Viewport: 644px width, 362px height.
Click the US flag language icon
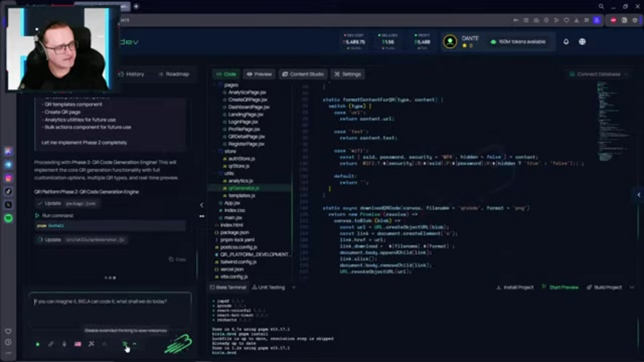tap(78, 344)
